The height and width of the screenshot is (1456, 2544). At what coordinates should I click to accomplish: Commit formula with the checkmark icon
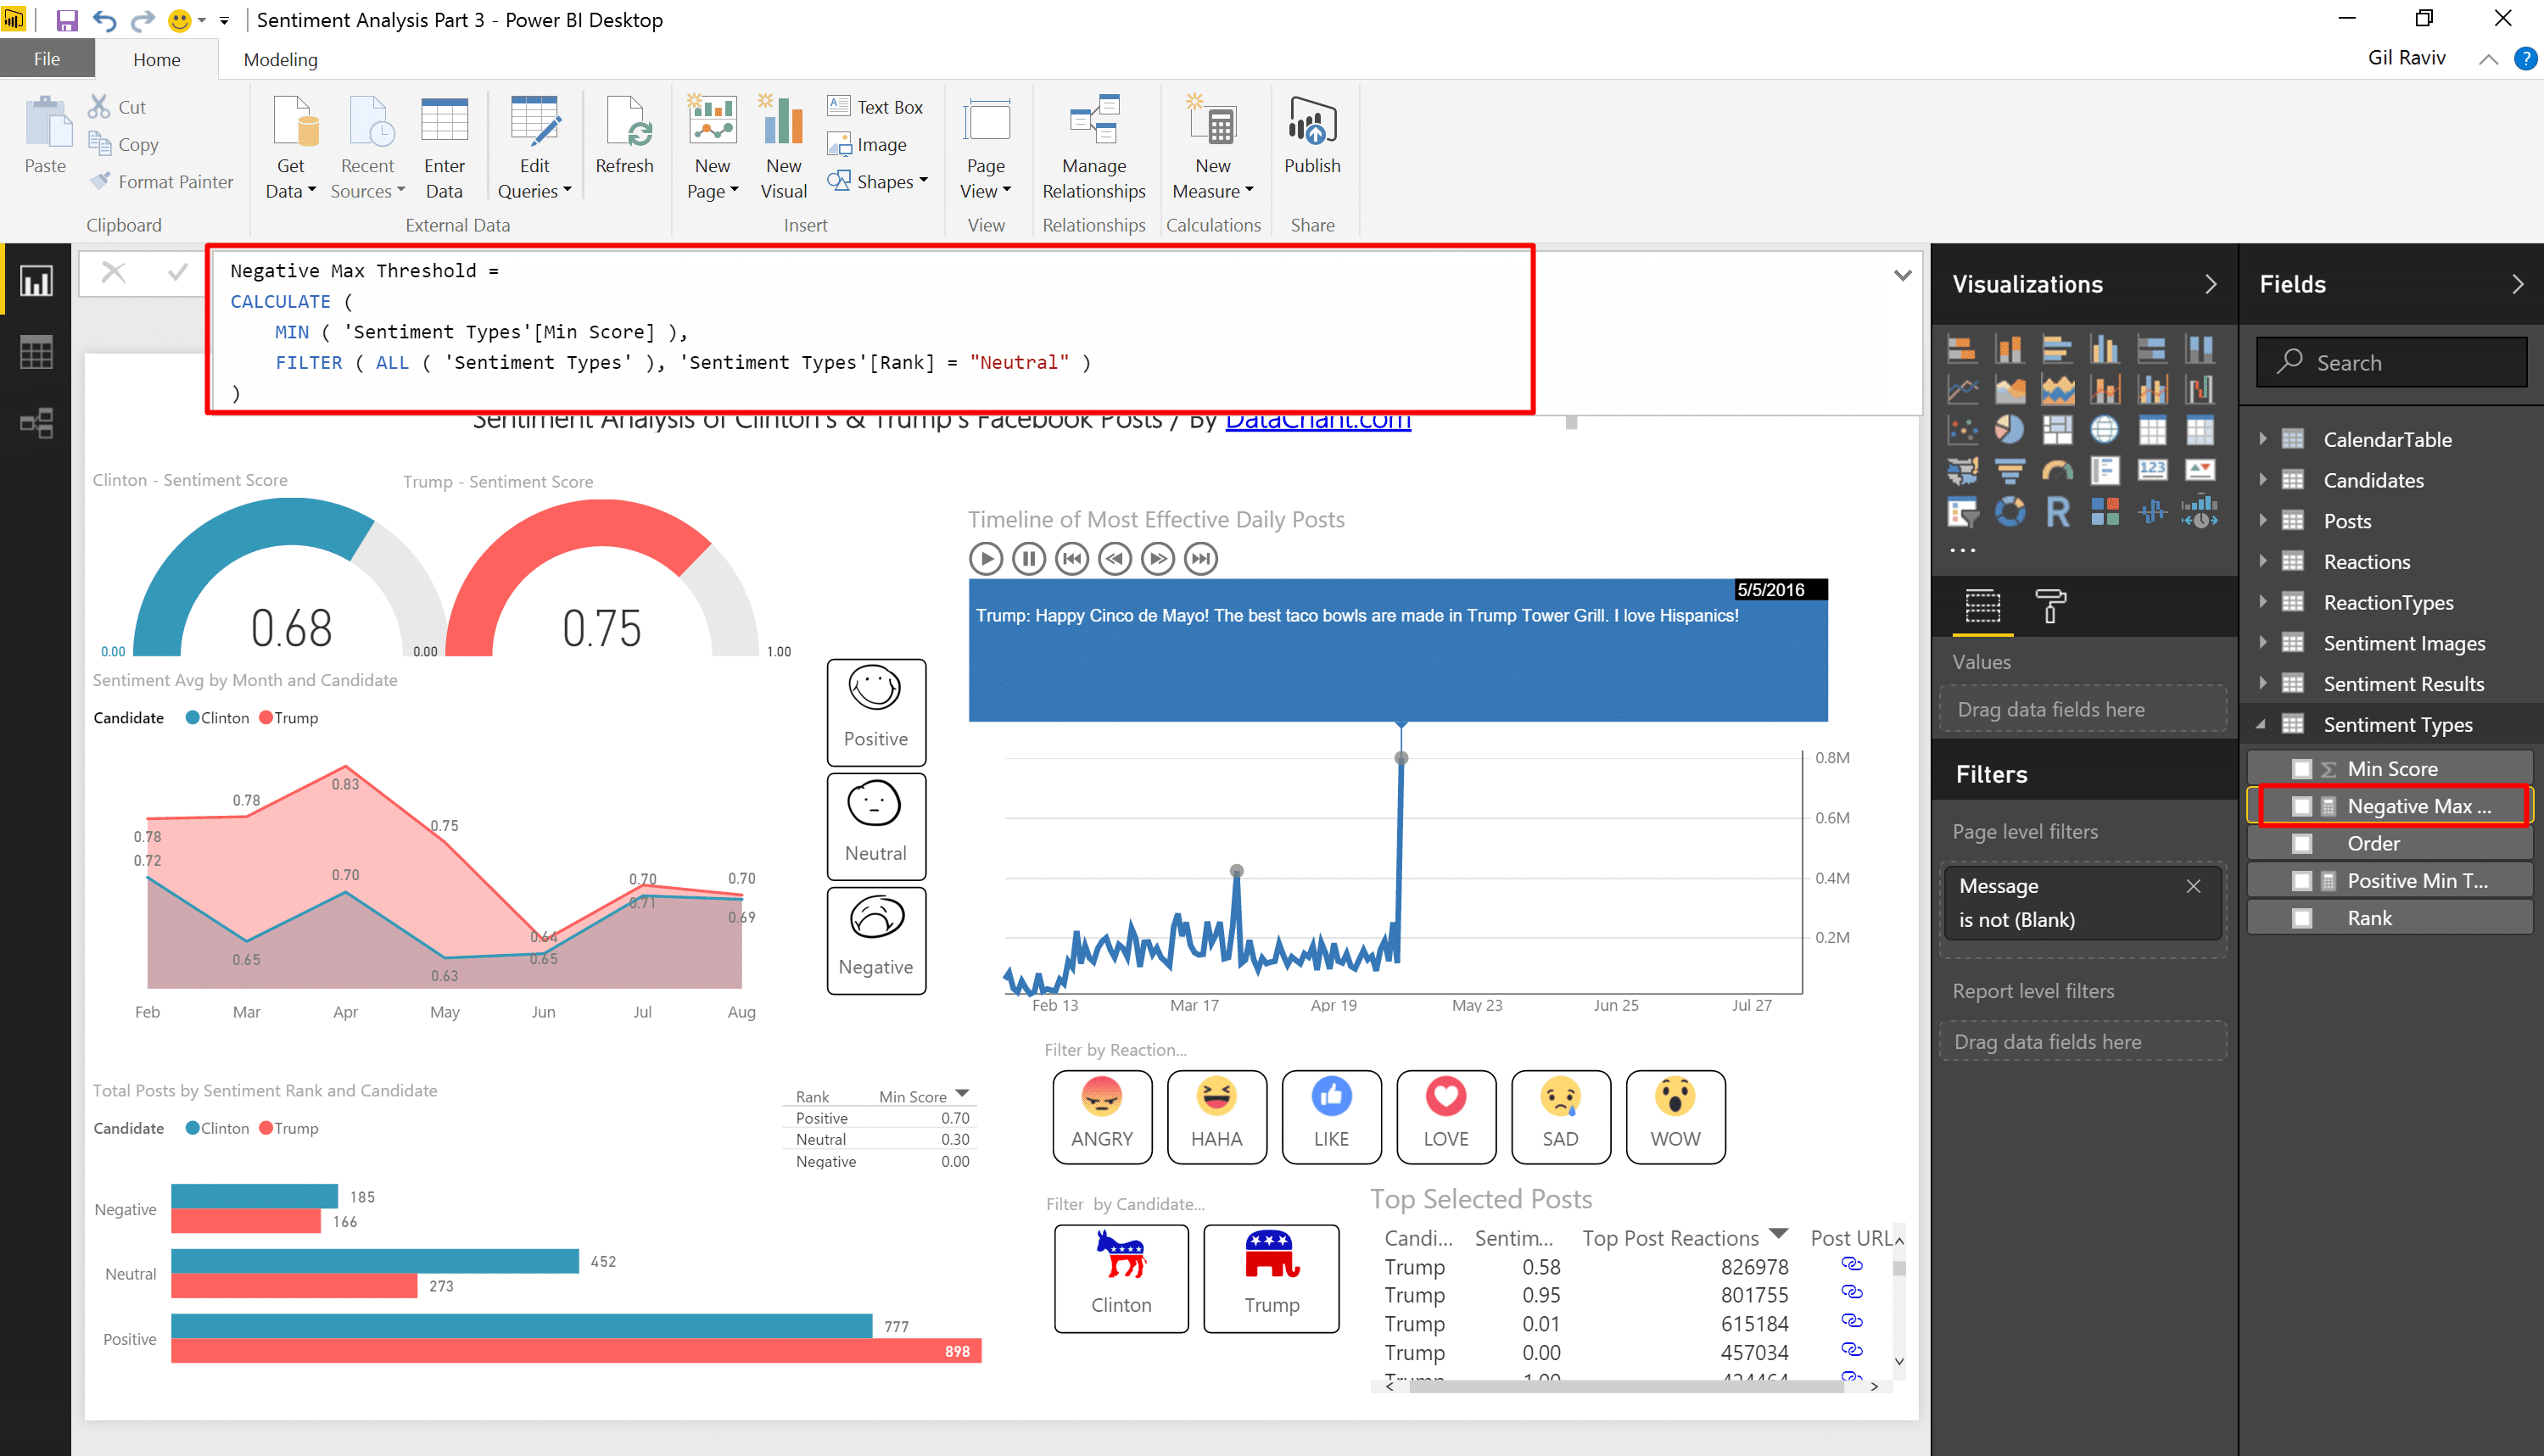[178, 272]
